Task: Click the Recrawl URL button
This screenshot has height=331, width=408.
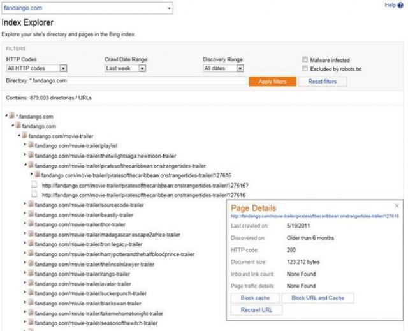Action: 256,310
